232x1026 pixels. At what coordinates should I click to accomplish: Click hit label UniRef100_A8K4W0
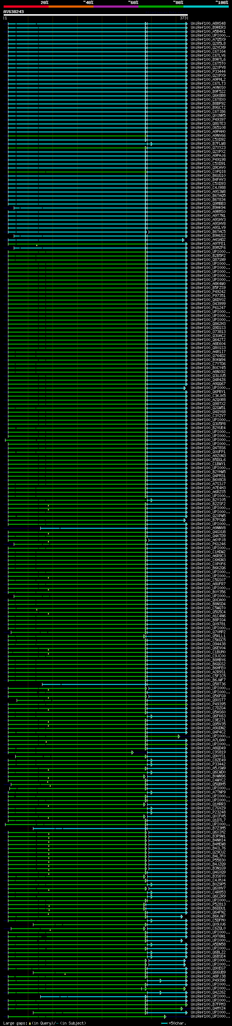(208, 284)
